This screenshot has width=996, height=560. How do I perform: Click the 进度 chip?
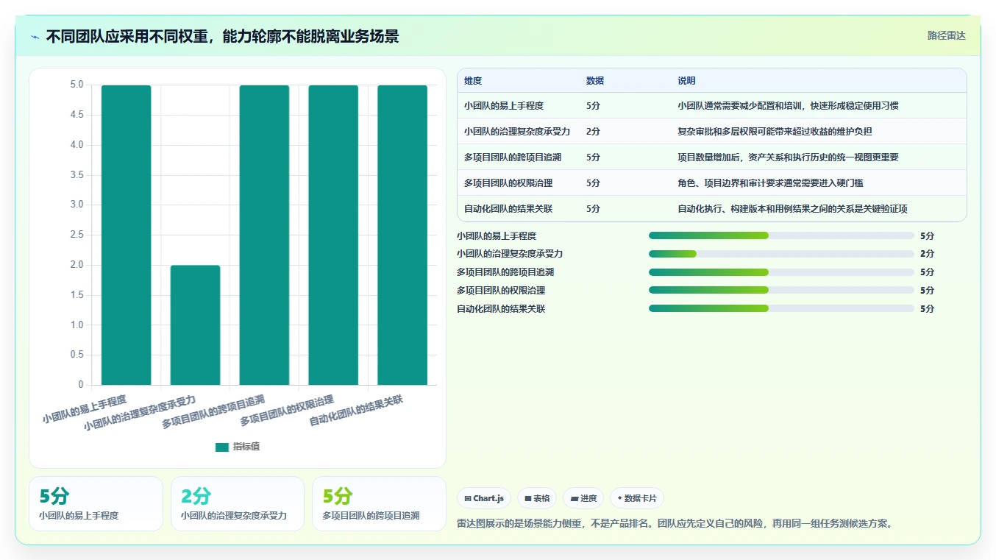pos(583,498)
